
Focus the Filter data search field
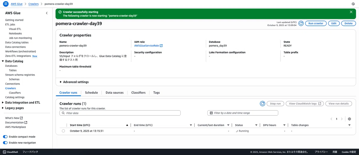[x=120, y=113]
